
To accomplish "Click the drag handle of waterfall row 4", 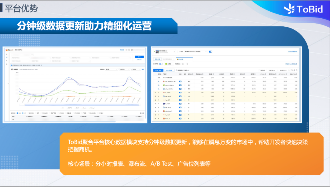I will click(156, 104).
